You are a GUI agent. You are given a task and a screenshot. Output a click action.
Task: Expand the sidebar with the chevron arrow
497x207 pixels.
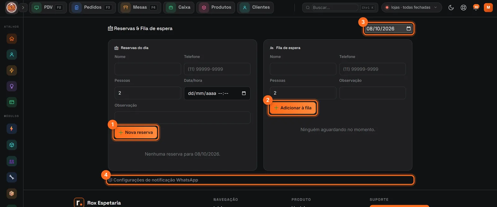pyautogui.click(x=23, y=7)
